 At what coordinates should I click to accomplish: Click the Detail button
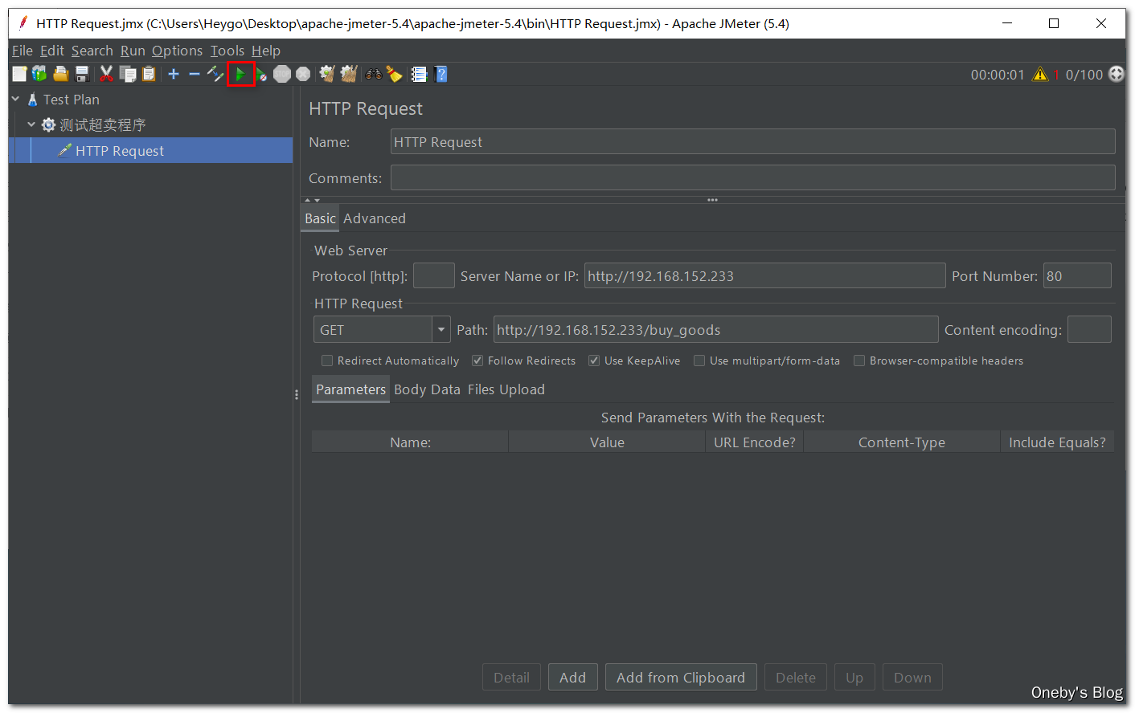tap(512, 677)
